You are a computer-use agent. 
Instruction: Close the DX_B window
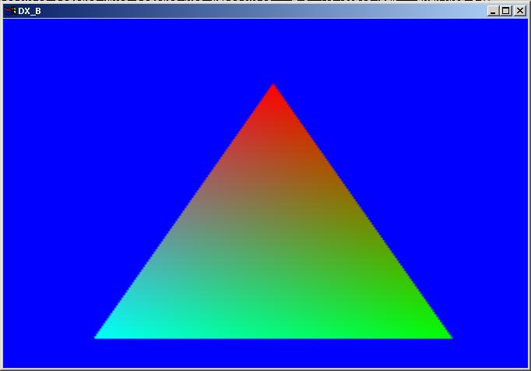[519, 11]
